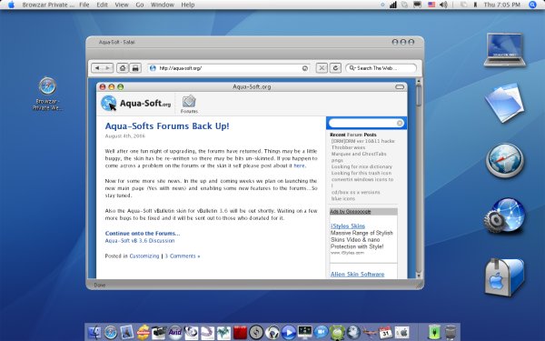545x341 pixels.
Task: Open the blue documents folder icon on the desktop
Action: click(x=504, y=103)
